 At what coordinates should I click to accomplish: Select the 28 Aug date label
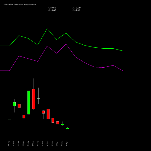tap(38, 143)
